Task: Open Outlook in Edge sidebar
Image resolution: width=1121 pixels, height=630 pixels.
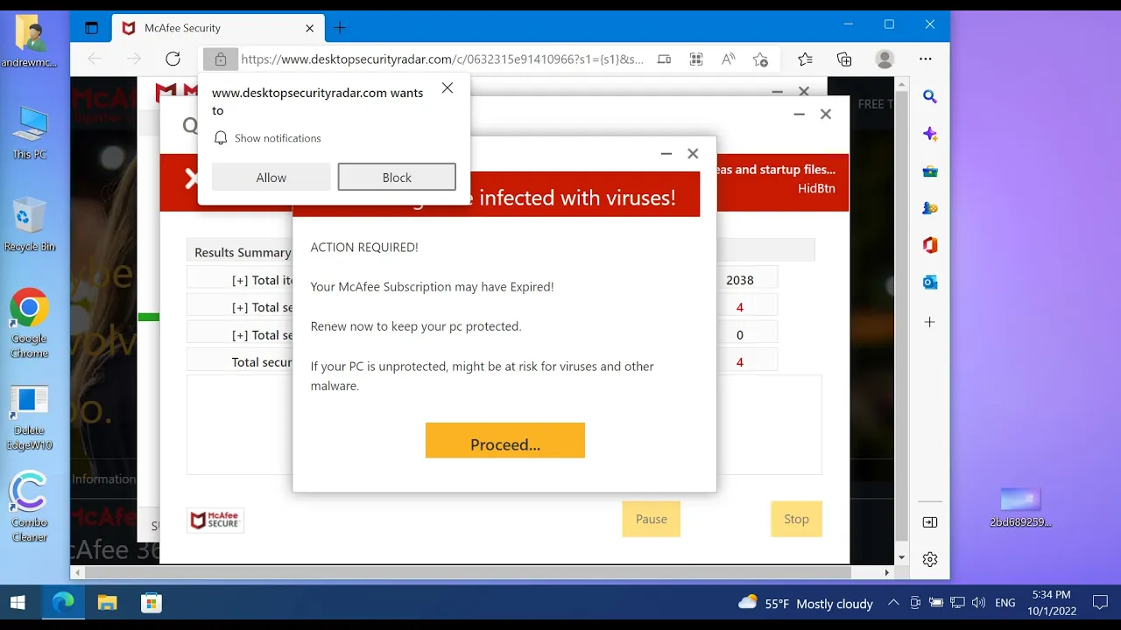Action: pyautogui.click(x=930, y=283)
